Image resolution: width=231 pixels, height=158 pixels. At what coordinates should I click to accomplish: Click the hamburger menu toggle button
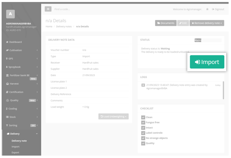(x=48, y=9)
